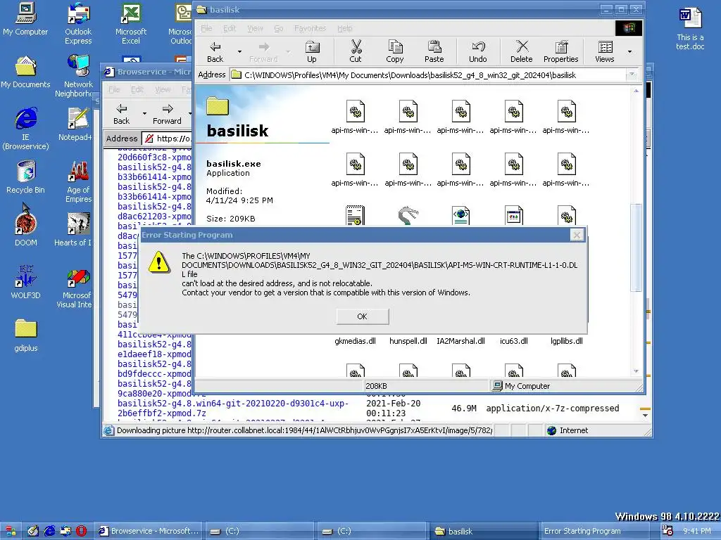721x540 pixels.
Task: Select the lgpllibs.dll file
Action: click(x=567, y=341)
